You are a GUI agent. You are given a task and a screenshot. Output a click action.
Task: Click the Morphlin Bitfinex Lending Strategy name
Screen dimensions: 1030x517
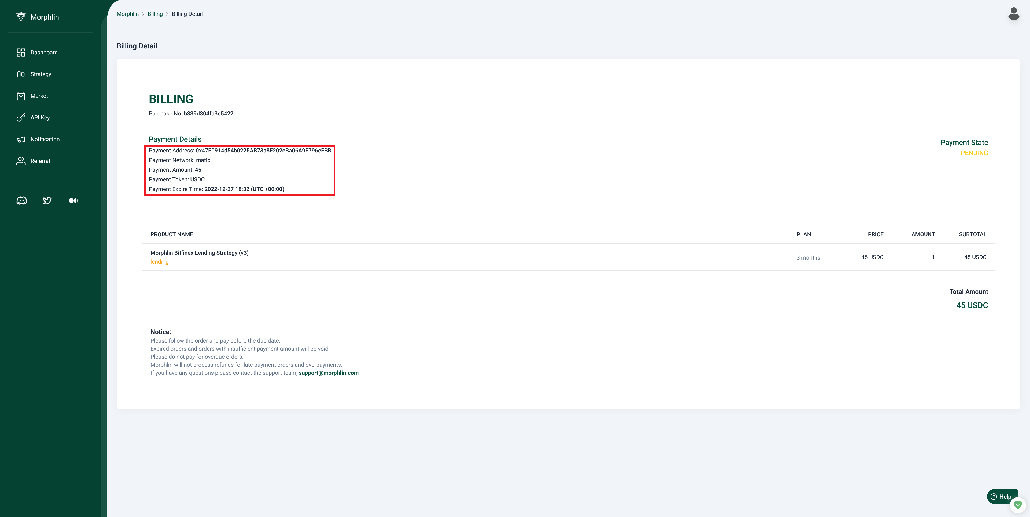click(x=199, y=253)
